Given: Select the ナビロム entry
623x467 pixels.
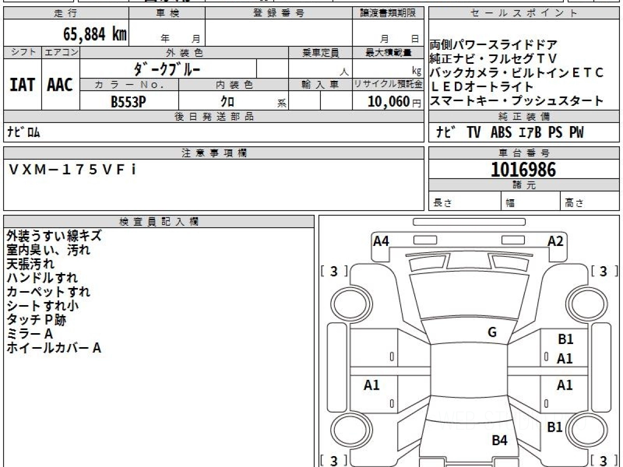Looking at the screenshot, I should (23, 132).
